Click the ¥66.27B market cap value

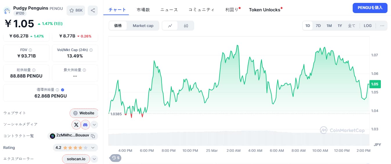[19, 36]
